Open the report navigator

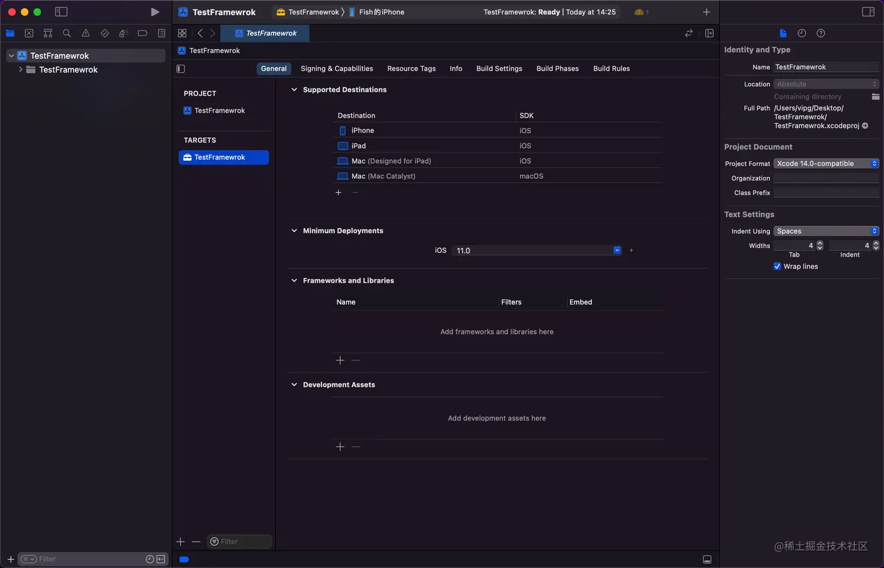161,33
